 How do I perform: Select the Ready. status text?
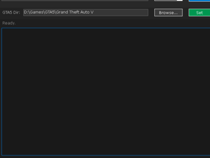(9, 23)
